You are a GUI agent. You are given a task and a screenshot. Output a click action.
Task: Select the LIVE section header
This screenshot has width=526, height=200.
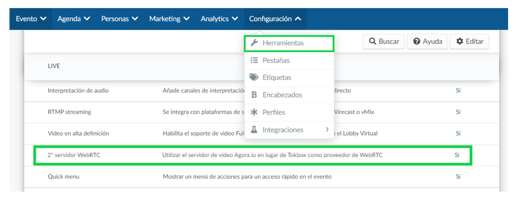54,66
